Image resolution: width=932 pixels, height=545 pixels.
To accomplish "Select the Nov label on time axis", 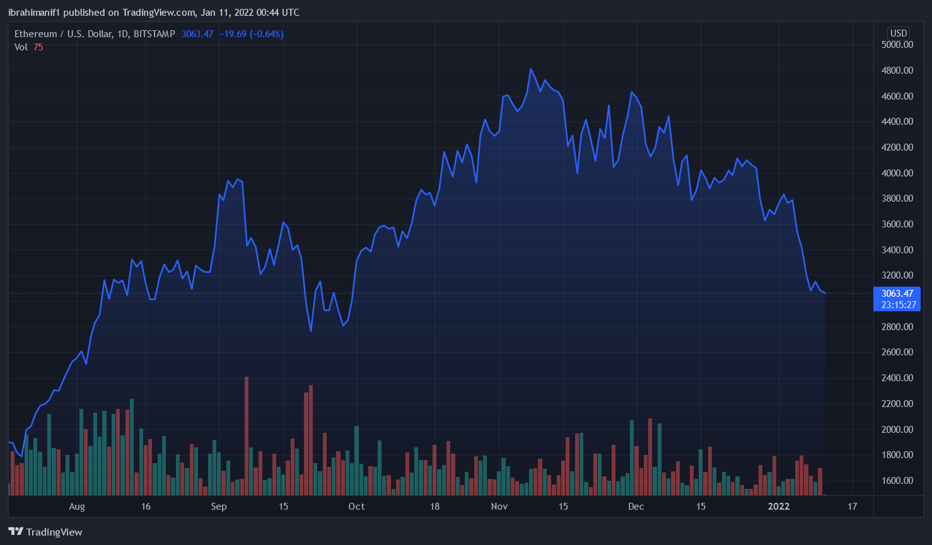I will [499, 507].
